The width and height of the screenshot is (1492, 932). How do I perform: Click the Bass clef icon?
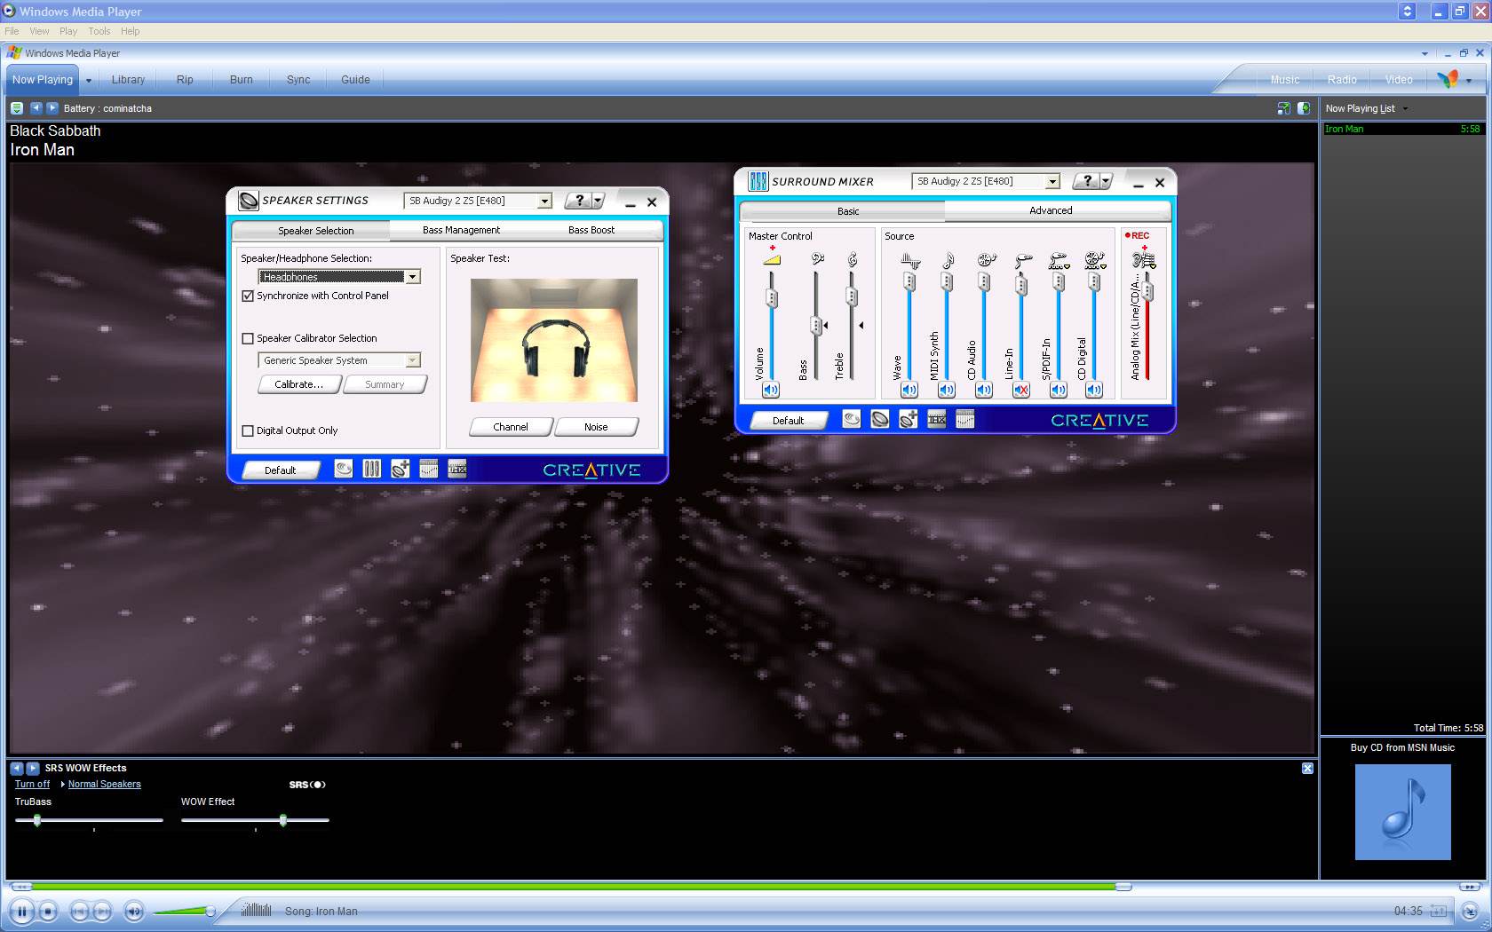[817, 259]
